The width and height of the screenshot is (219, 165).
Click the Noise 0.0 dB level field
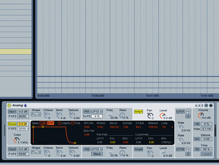[x=23, y=124]
